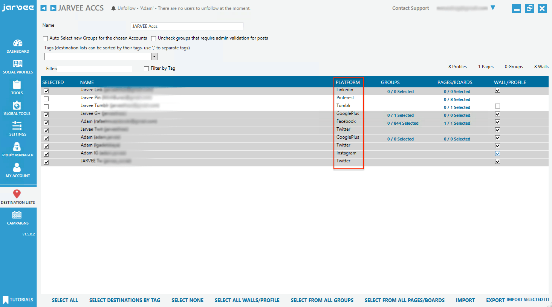Open Proxy Manager in the sidebar
This screenshot has height=307, width=552.
pos(18,150)
